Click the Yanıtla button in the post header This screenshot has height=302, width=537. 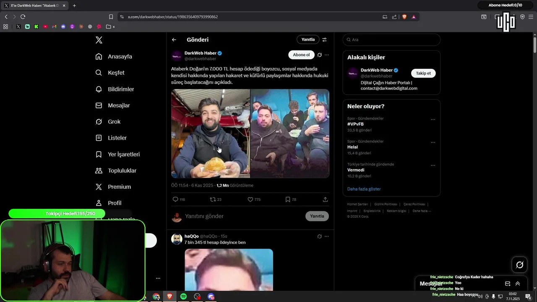[x=308, y=39]
